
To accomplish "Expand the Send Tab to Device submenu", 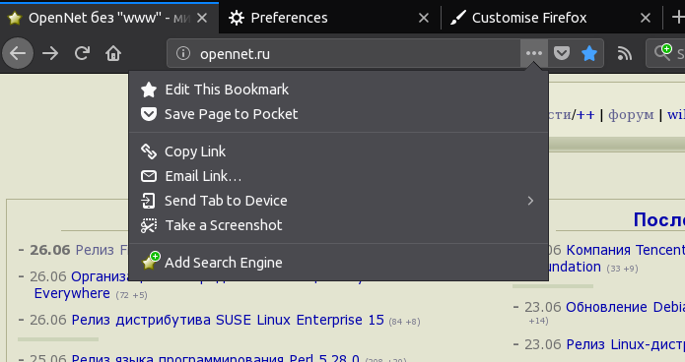I will 339,201.
